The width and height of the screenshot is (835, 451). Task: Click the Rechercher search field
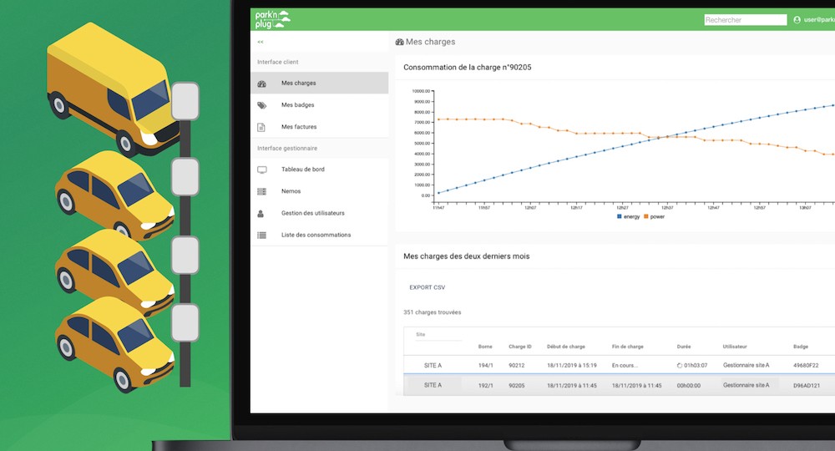point(745,20)
